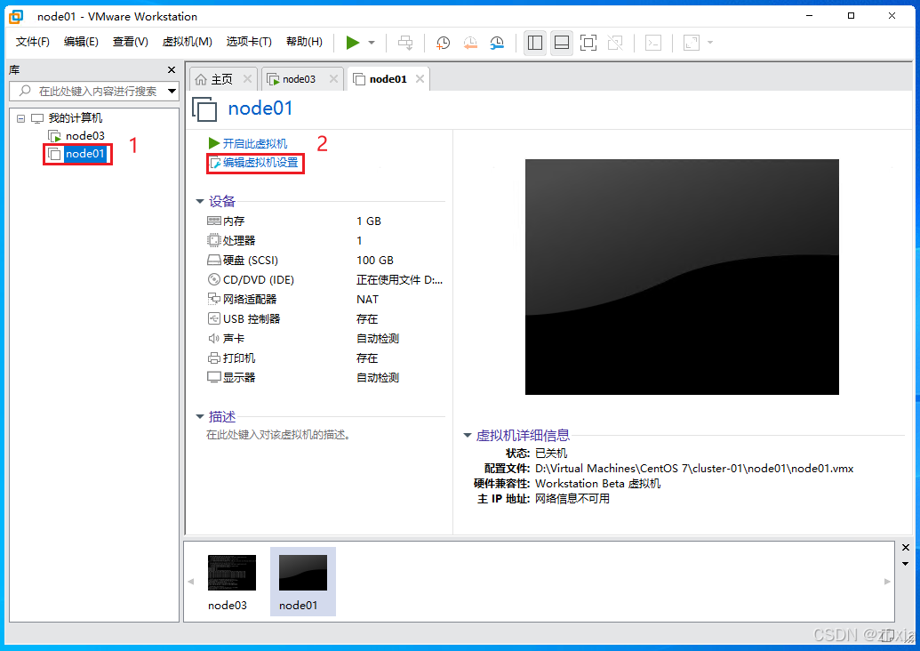The width and height of the screenshot is (920, 651).
Task: Toggle the library sidebar view icon
Action: [534, 43]
